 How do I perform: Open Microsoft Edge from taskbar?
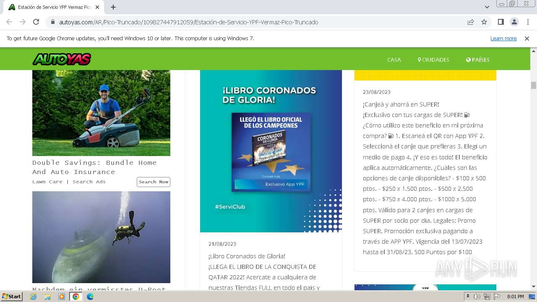click(90, 297)
